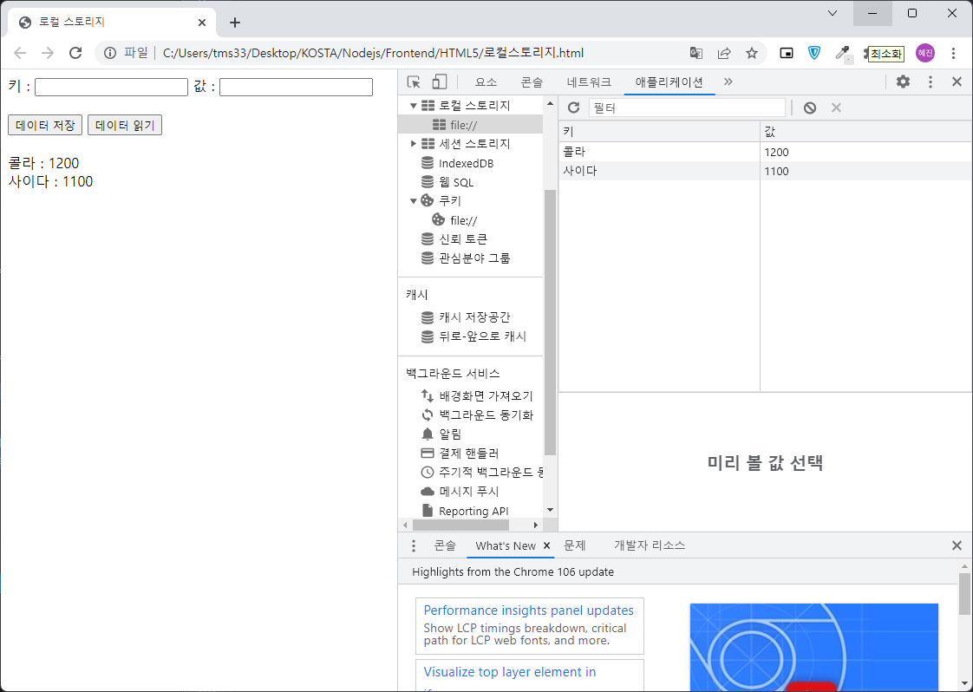This screenshot has width=973, height=692.
Task: Focus the 값 input field
Action: click(x=296, y=87)
